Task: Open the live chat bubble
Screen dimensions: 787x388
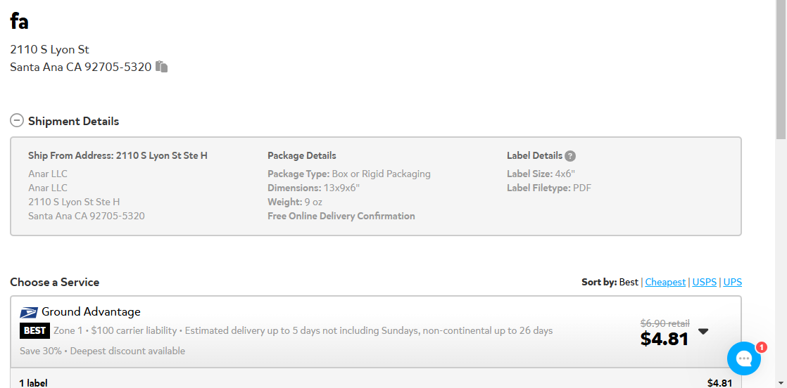Action: 744,358
